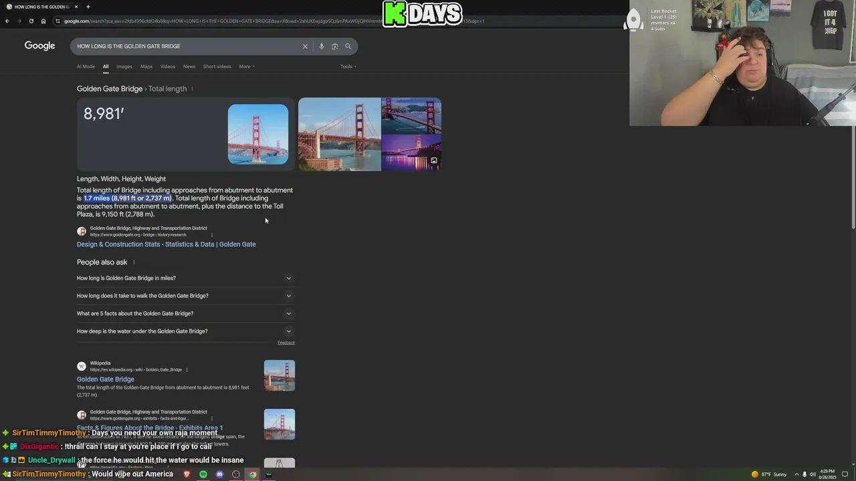
Task: Open the options dots beside People also ask
Action: click(134, 263)
